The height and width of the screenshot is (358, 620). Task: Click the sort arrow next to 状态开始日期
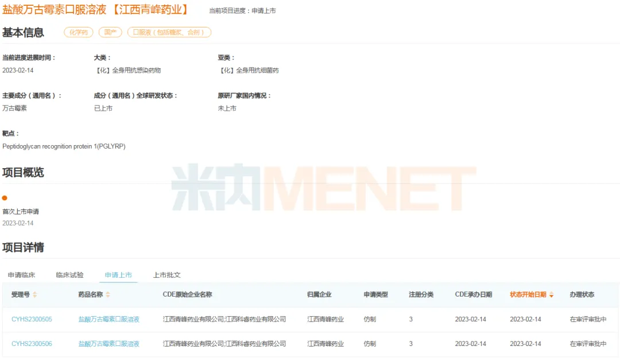[552, 295]
